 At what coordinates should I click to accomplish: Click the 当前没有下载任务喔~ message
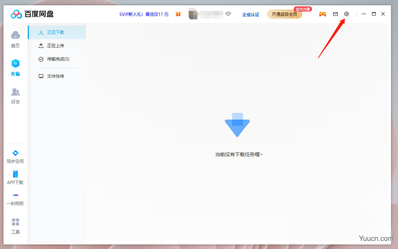[239, 154]
